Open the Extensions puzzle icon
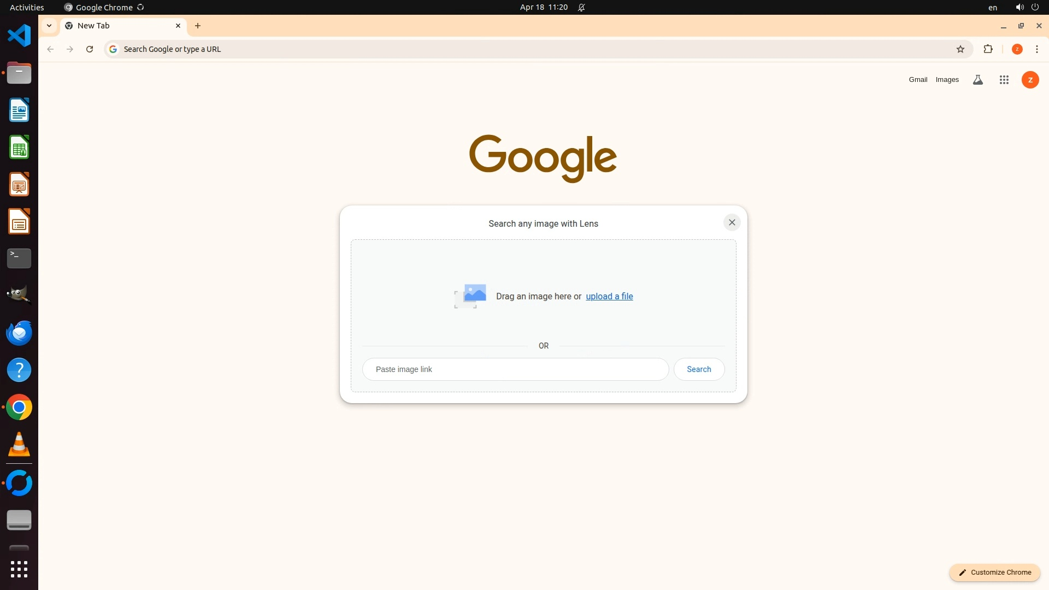Viewport: 1049px width, 590px height. 988,49
